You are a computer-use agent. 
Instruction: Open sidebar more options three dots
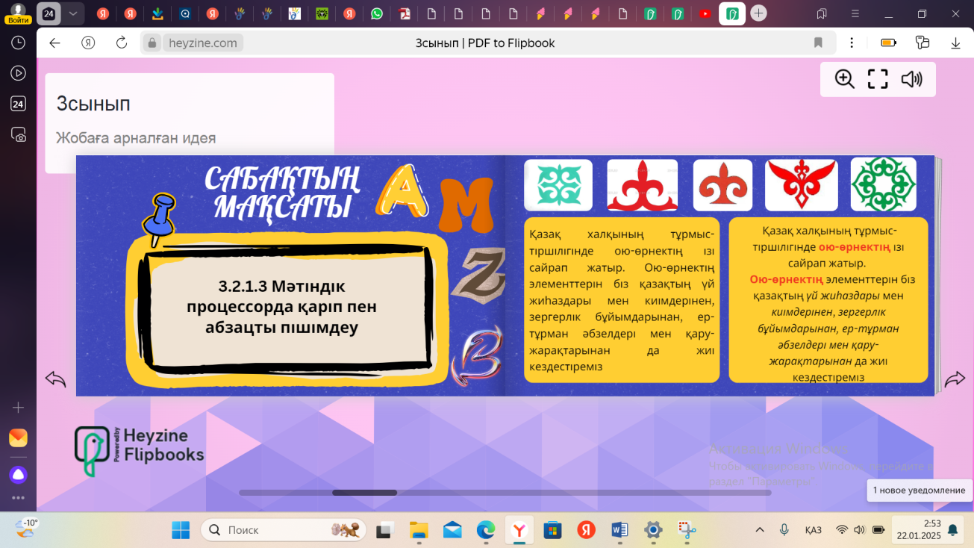[18, 498]
